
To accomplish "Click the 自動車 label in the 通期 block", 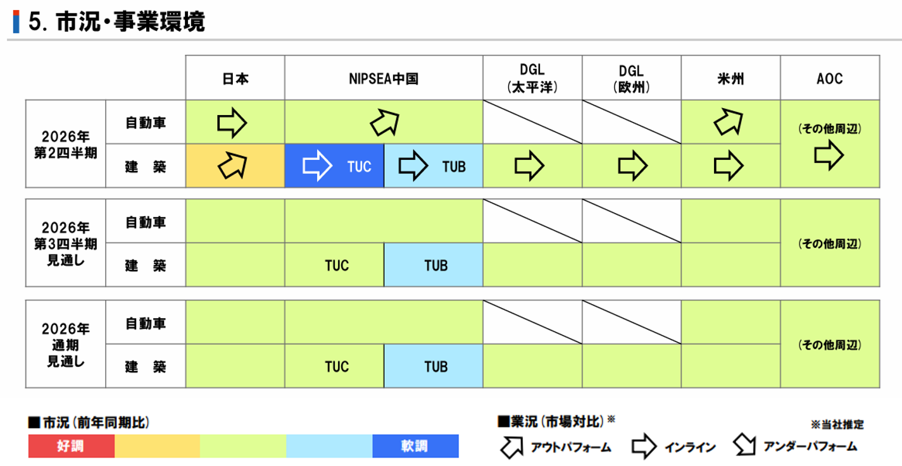I will [146, 323].
